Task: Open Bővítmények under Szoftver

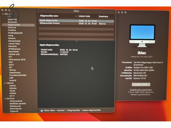Action: pyautogui.click(x=16, y=109)
